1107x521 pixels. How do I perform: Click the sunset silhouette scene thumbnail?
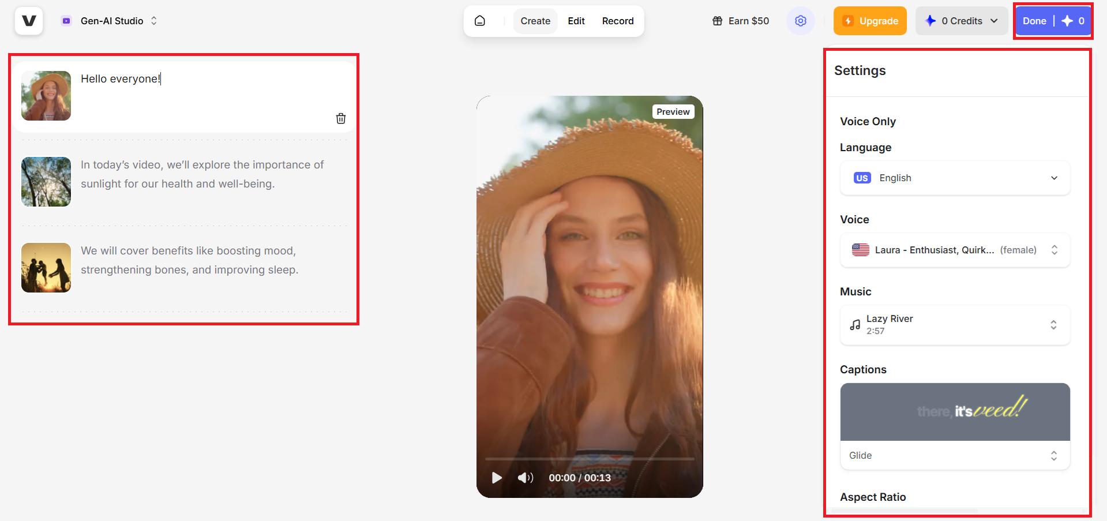(46, 268)
